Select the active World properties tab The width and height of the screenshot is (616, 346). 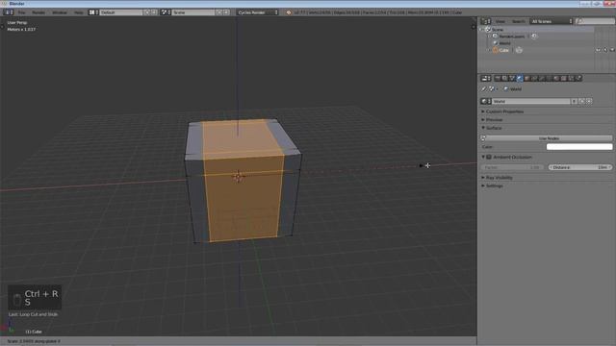point(520,79)
